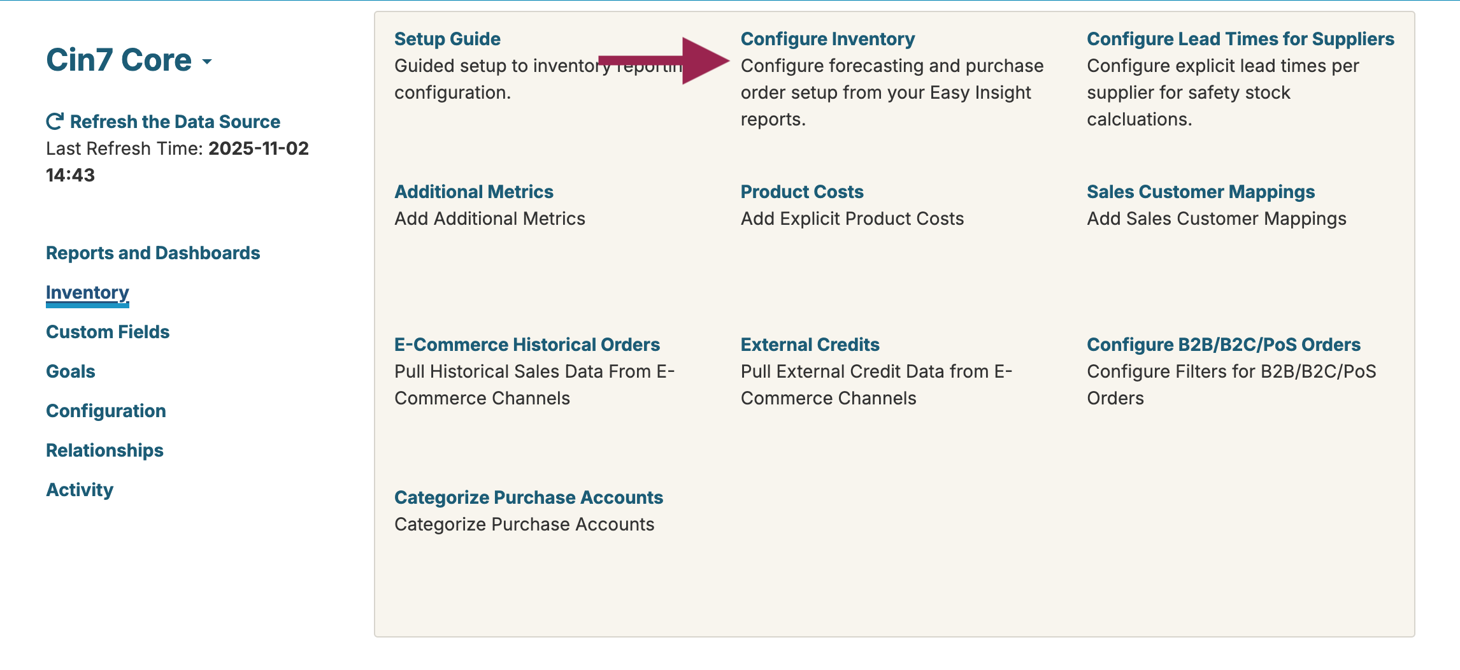Open the Goals section
The width and height of the screenshot is (1460, 670).
(x=70, y=371)
